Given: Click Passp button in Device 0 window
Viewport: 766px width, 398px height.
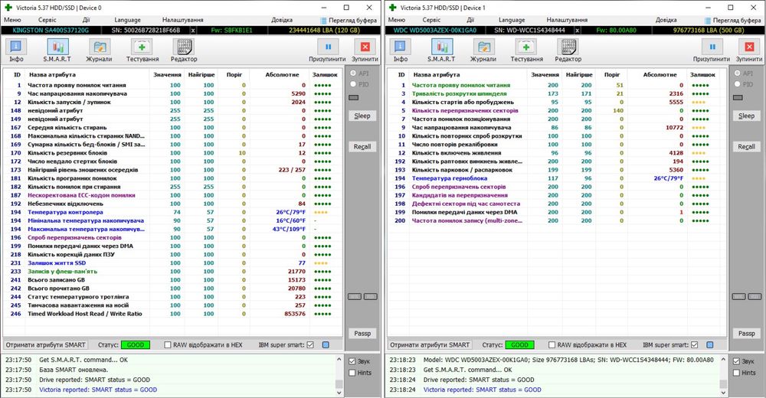Looking at the screenshot, I should [x=362, y=334].
